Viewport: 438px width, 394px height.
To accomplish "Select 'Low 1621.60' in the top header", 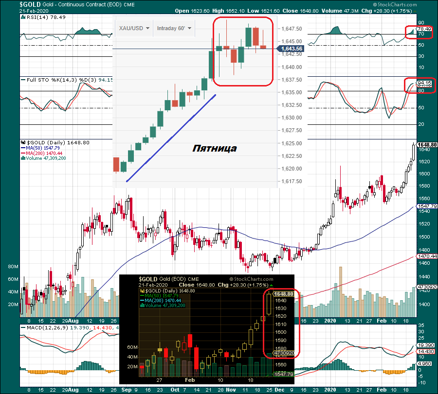I will [x=263, y=11].
